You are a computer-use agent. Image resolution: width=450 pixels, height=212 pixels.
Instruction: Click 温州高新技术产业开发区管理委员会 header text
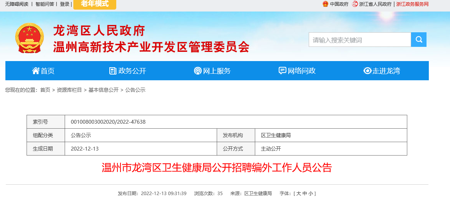pyautogui.click(x=151, y=47)
